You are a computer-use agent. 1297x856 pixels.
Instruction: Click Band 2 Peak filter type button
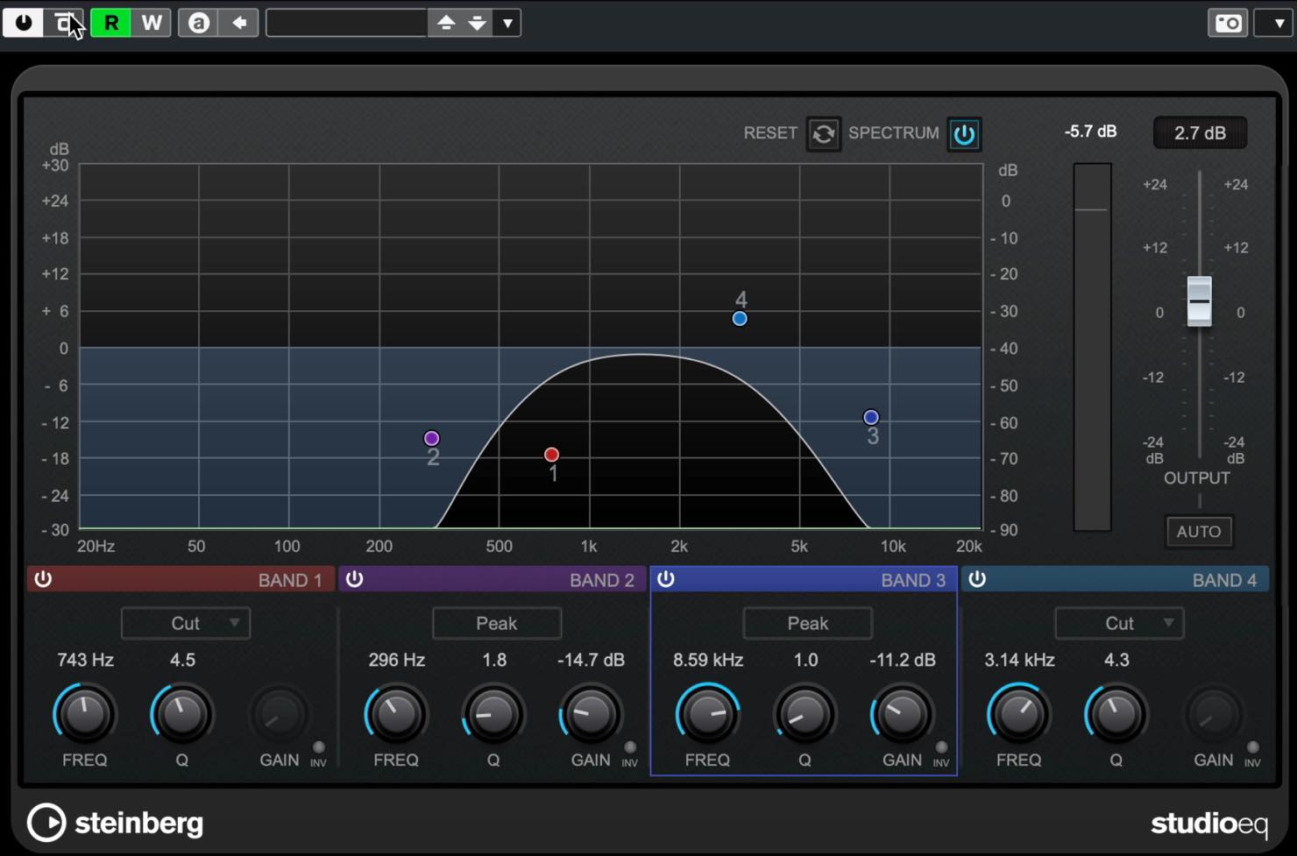coord(497,623)
